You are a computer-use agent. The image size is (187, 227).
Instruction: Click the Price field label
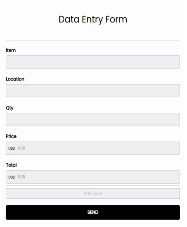point(11,136)
